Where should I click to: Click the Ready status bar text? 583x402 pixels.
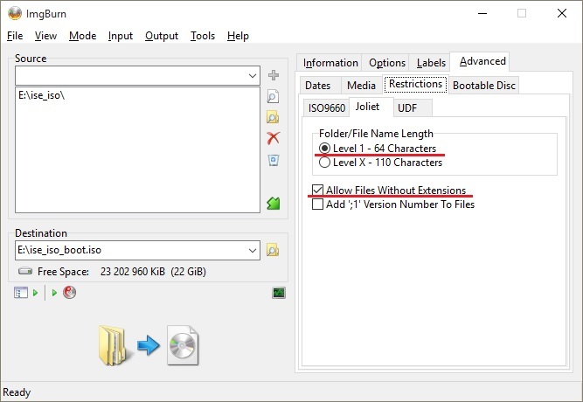17,392
